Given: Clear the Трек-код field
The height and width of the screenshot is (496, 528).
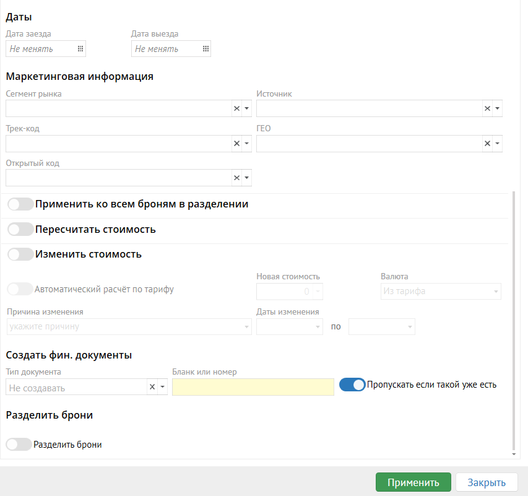Looking at the screenshot, I should coord(236,144).
